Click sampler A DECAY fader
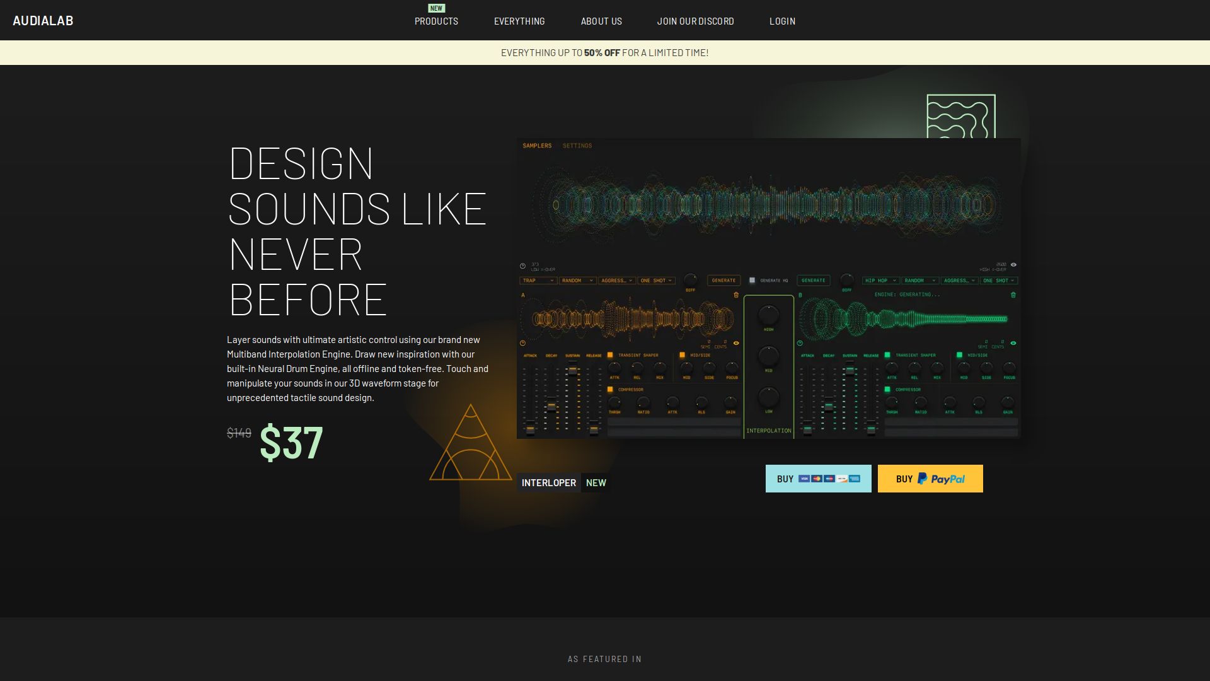The height and width of the screenshot is (681, 1210). pos(551,407)
